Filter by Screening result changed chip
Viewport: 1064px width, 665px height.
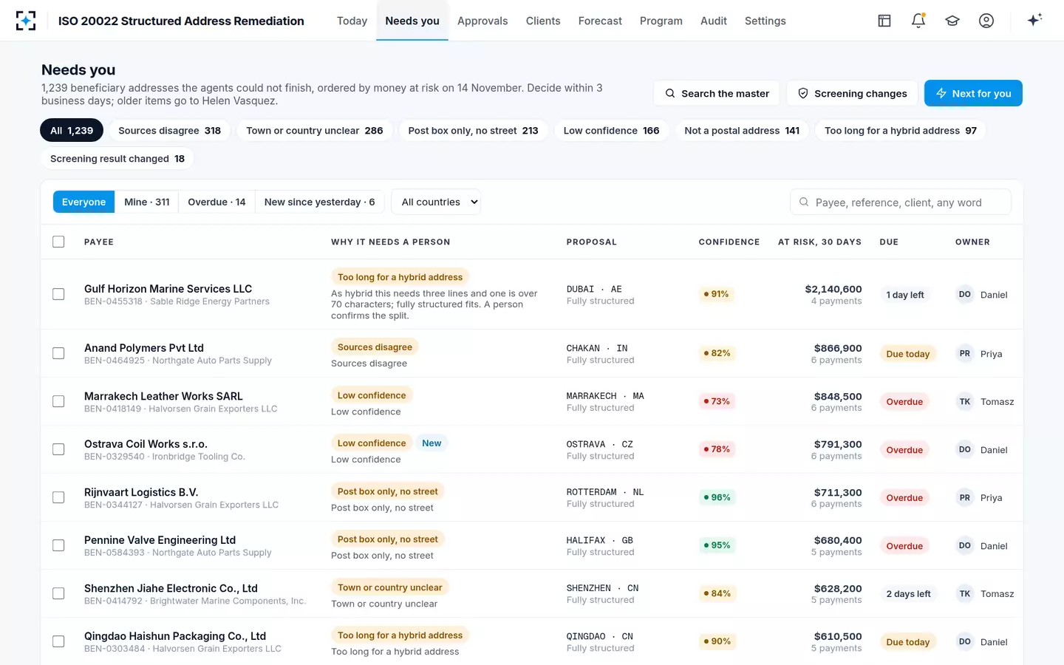pyautogui.click(x=117, y=159)
